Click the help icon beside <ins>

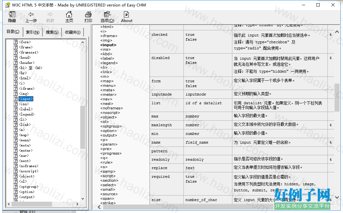(x=16, y=104)
